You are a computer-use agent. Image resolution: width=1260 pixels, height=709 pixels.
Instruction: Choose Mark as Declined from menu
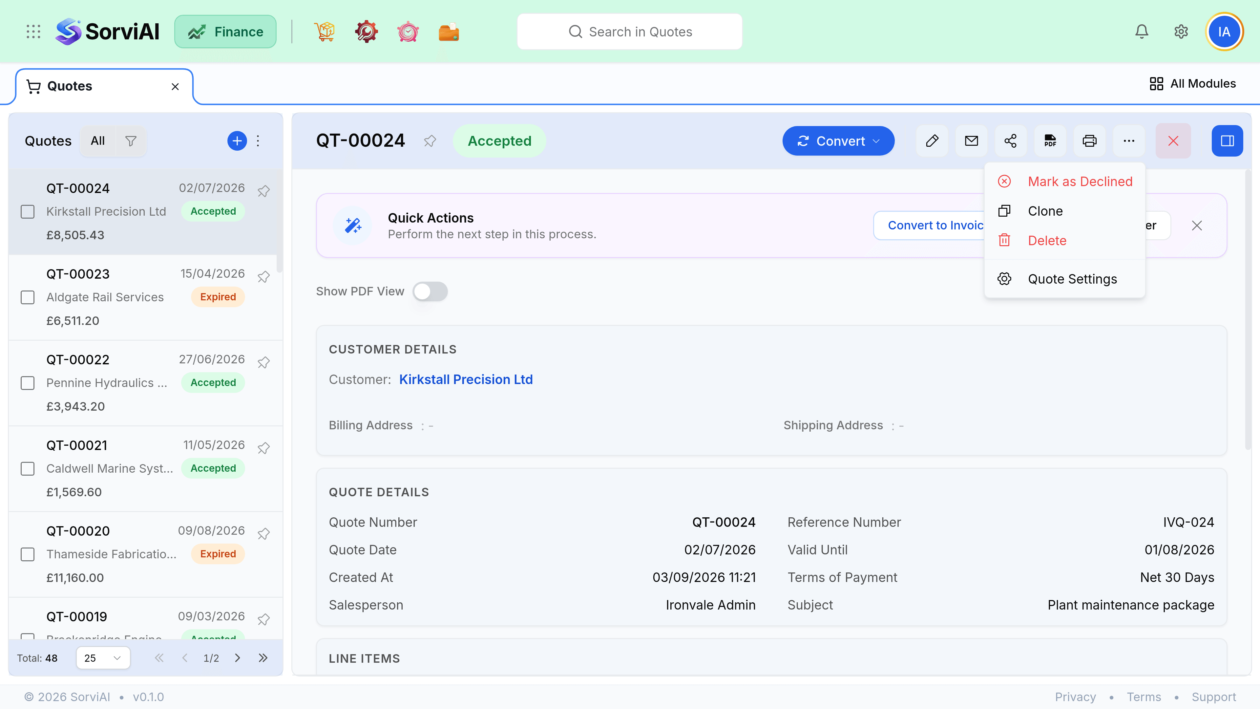tap(1065, 182)
